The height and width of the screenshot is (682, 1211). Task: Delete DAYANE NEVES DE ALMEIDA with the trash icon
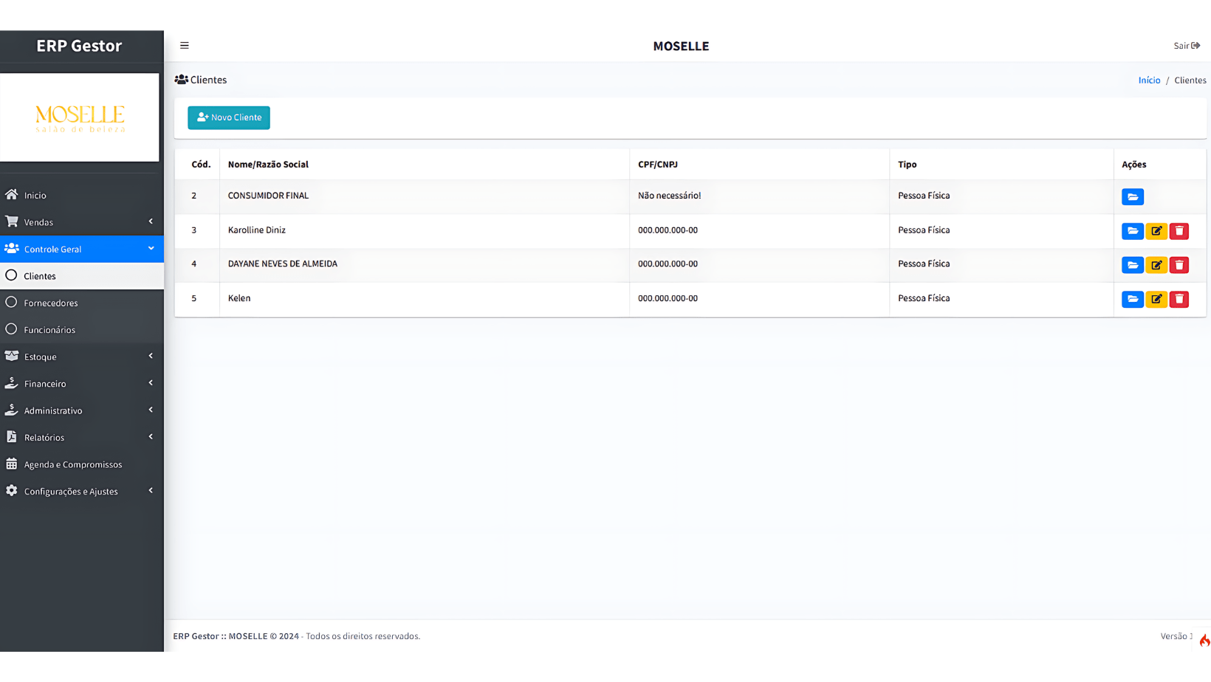pyautogui.click(x=1179, y=265)
